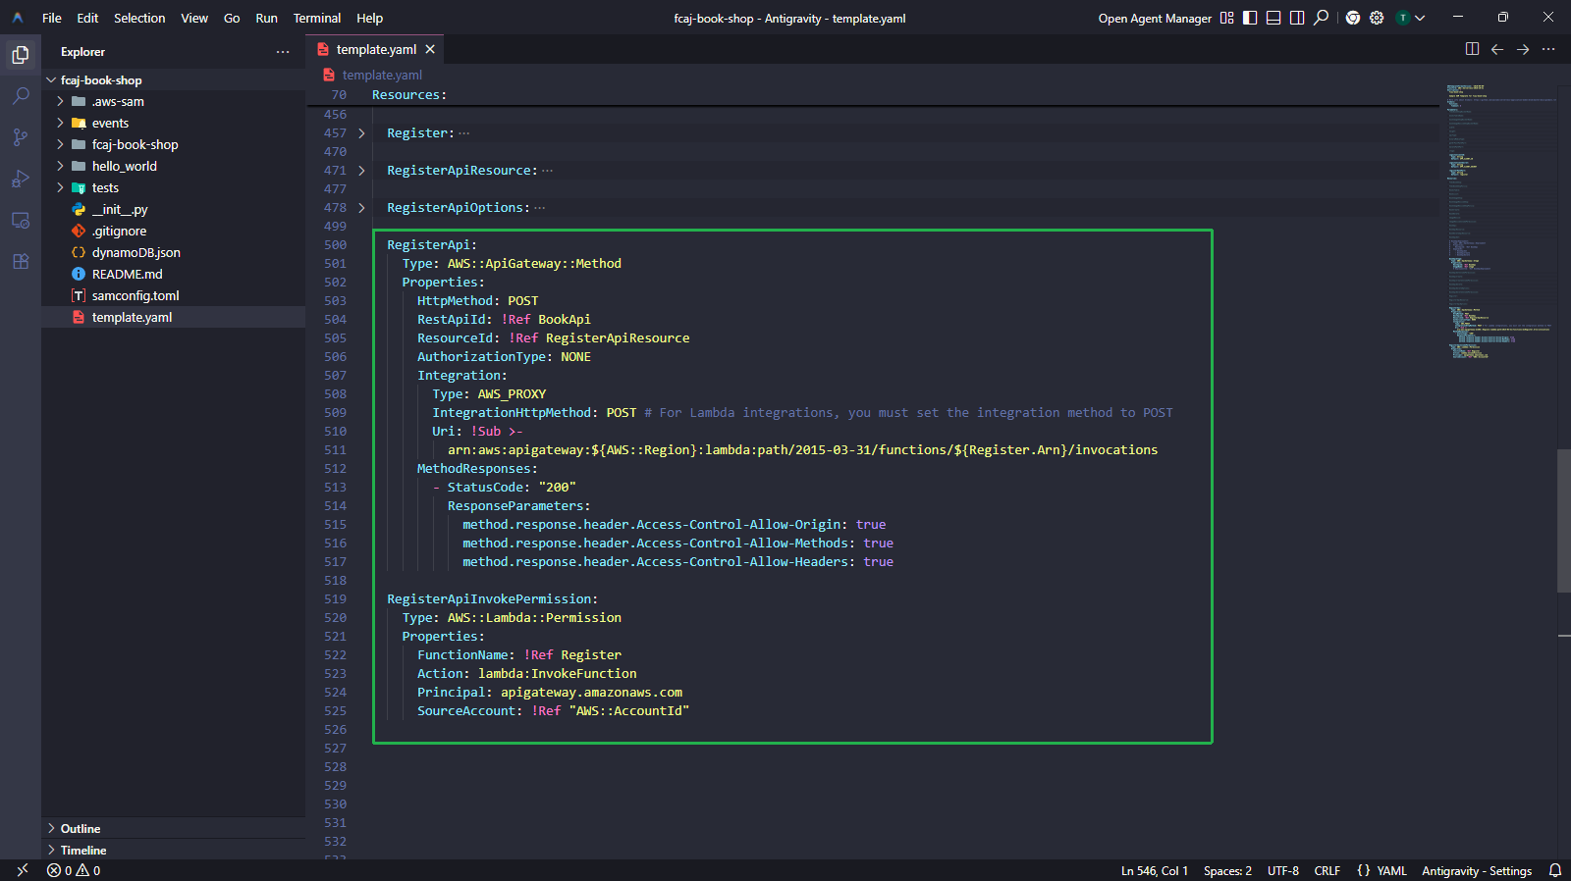Show errors and warnings in status bar
1571x881 pixels.
[x=74, y=870]
